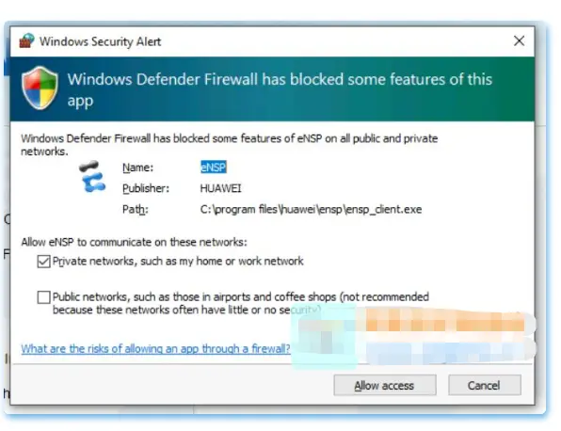Click the HUAWEI publisher value
Screen dimensions: 561x431
[x=220, y=188]
